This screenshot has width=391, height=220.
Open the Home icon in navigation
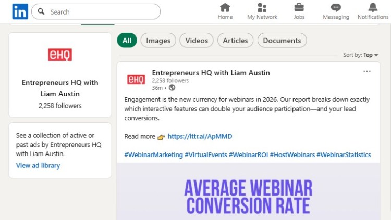tap(225, 8)
